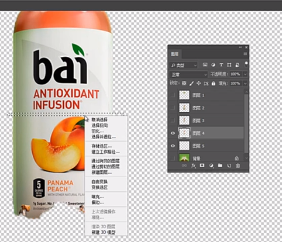
Task: Choose 选择并遮住... from context menu
Action: point(104,137)
